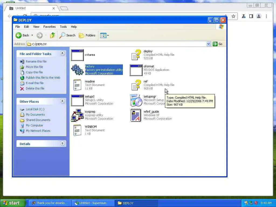This screenshot has height=207, width=276.
Task: Open the View menu
Action: pos(36,27)
